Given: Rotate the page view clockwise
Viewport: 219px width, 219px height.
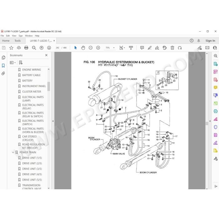Looking at the screenshot, I should 180,48.
